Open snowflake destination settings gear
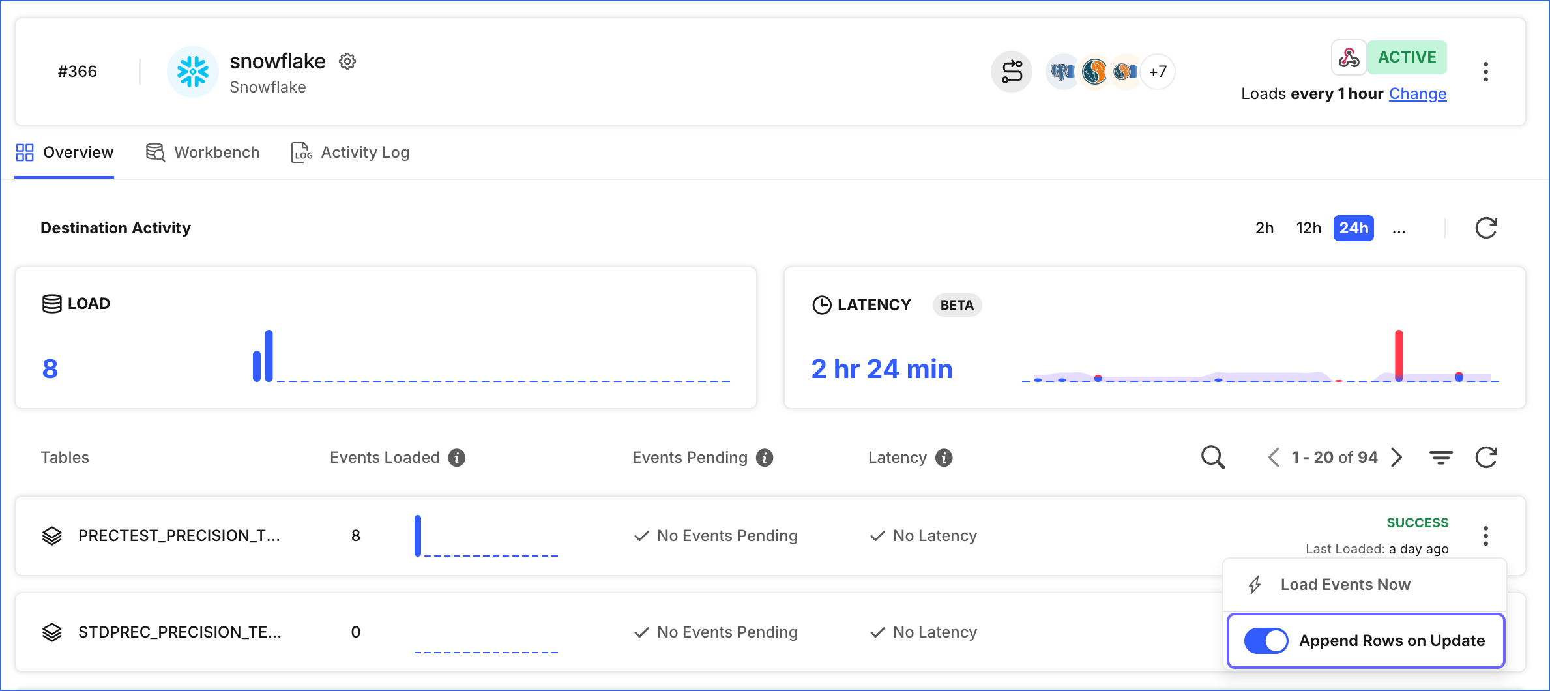This screenshot has height=691, width=1550. click(347, 61)
